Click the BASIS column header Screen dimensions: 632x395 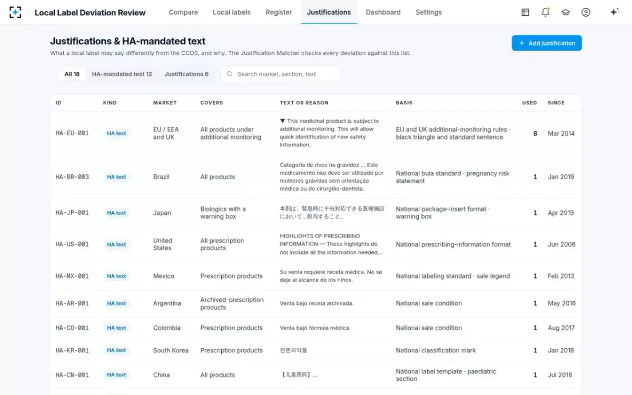pos(404,103)
